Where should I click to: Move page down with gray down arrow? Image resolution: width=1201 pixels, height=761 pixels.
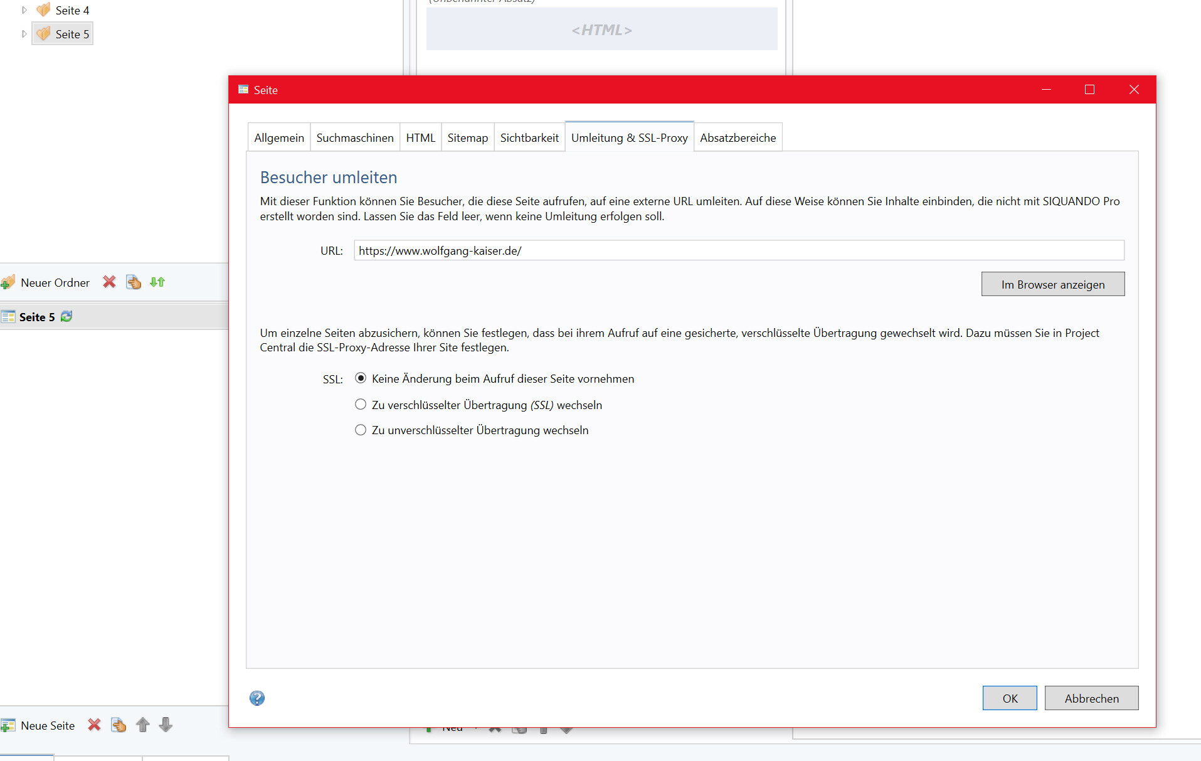pos(166,725)
